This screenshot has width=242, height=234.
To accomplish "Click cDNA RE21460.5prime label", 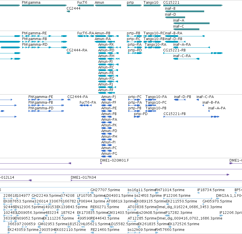I will [x=105, y=230].
